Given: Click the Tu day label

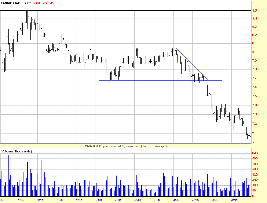Looking at the screenshot, I should pyautogui.click(x=2, y=200).
